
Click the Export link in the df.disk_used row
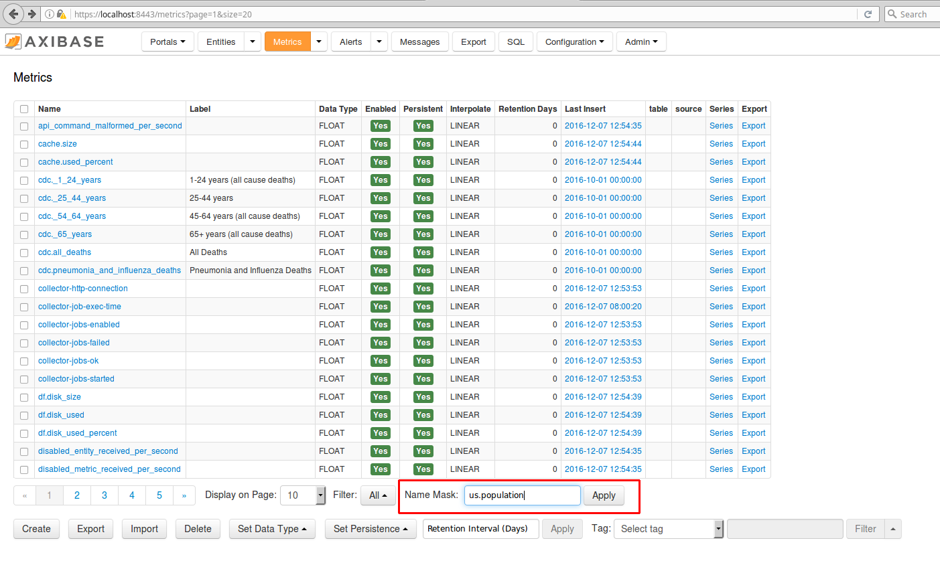(753, 415)
